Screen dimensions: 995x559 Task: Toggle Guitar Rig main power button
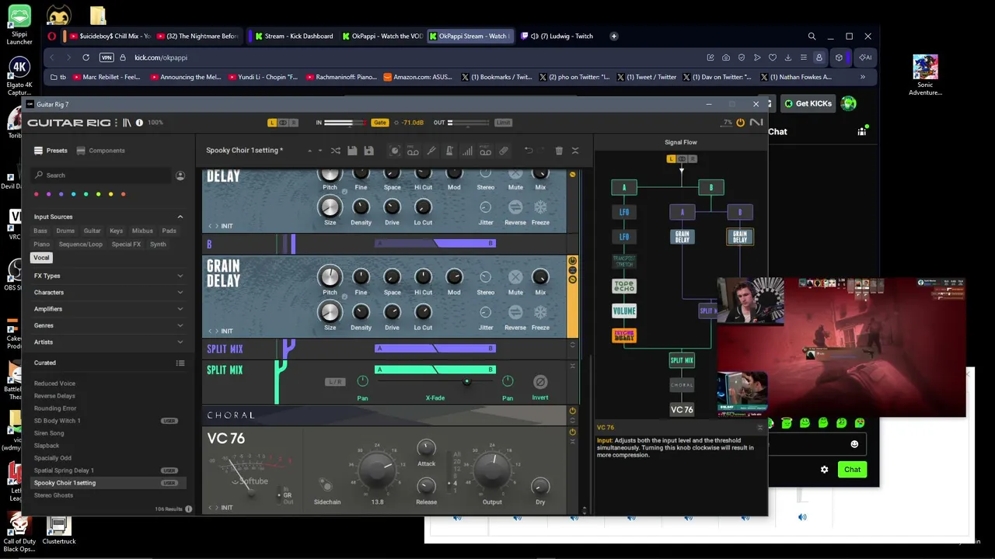[x=740, y=123]
